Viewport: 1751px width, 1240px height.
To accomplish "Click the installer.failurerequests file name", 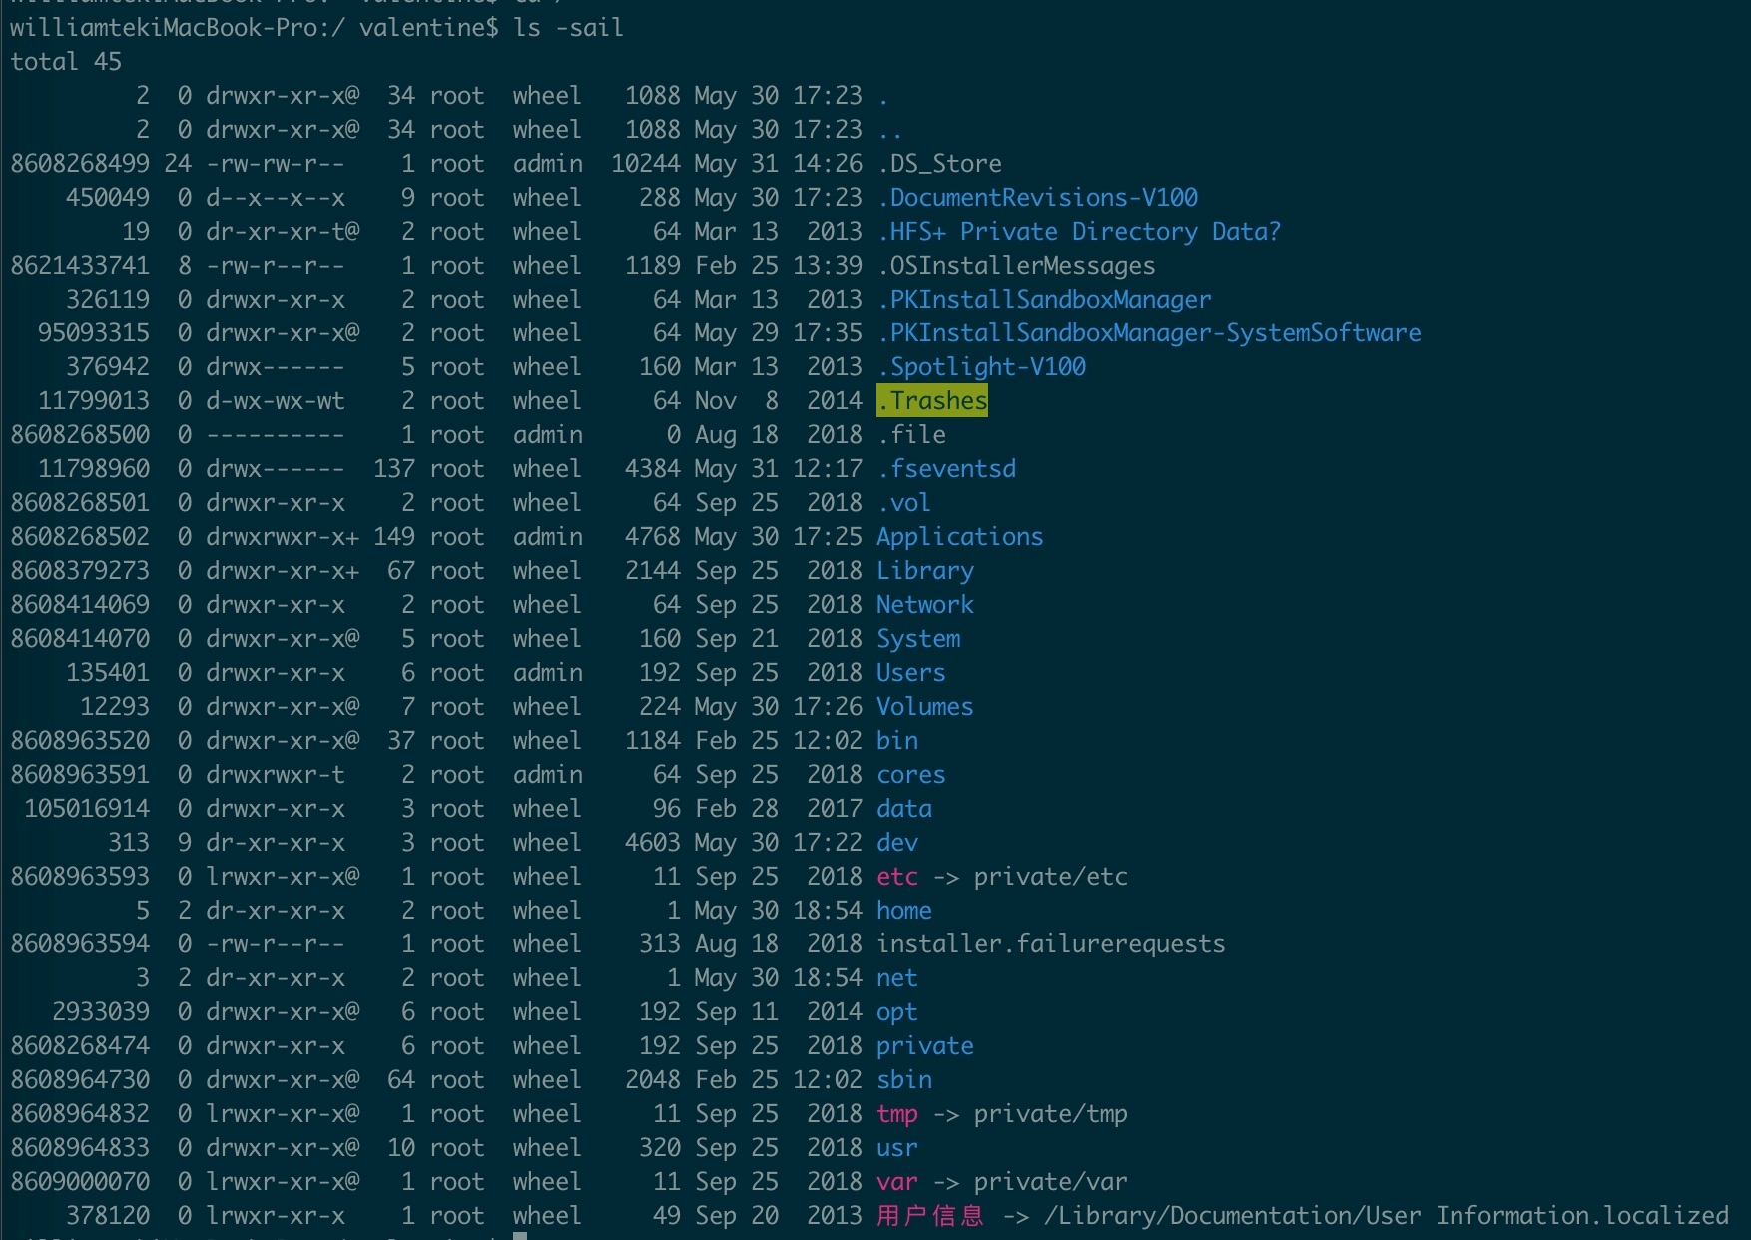I will [1050, 944].
